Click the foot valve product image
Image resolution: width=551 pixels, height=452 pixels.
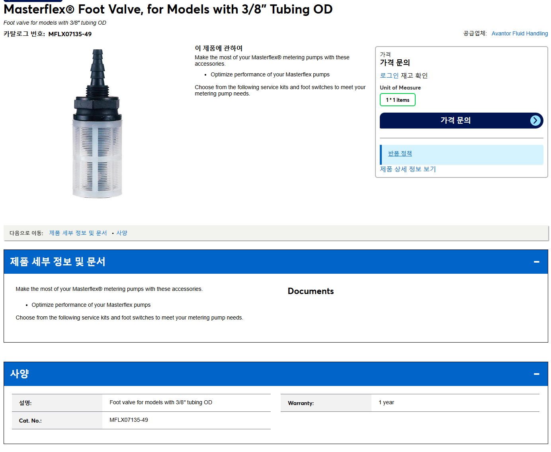(97, 124)
